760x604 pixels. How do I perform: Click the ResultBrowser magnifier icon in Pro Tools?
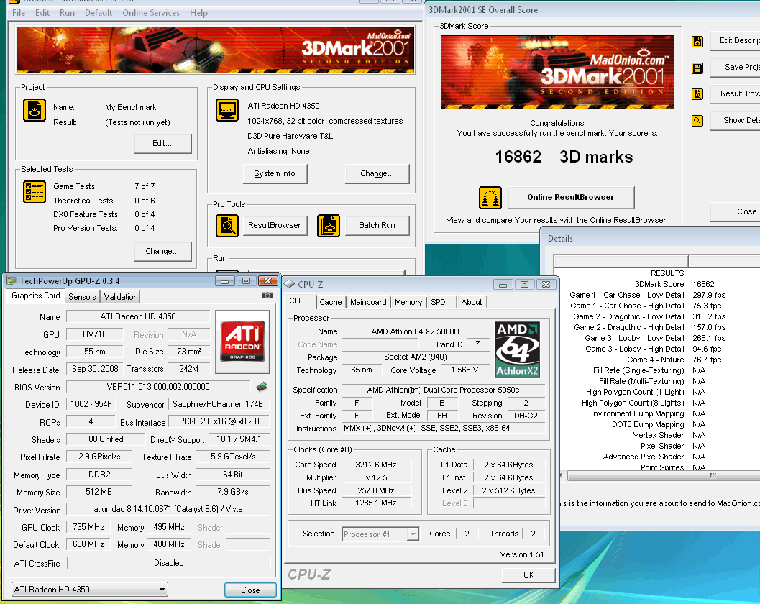(227, 225)
